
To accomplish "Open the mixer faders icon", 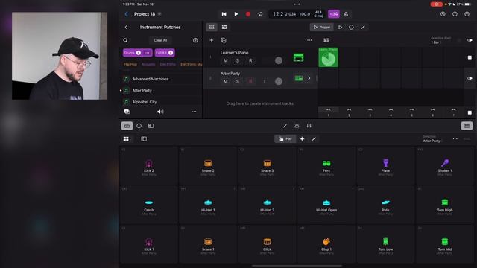I will [309, 126].
